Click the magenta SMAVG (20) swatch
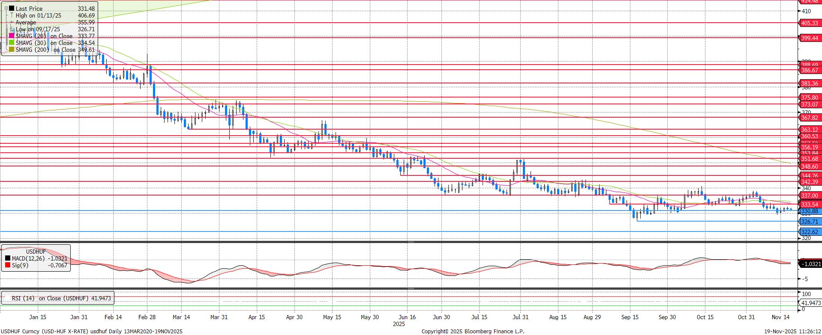This screenshot has height=335, width=822. pos(12,36)
